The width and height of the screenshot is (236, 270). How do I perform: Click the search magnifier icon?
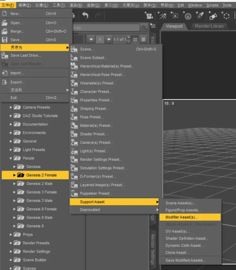144,27
